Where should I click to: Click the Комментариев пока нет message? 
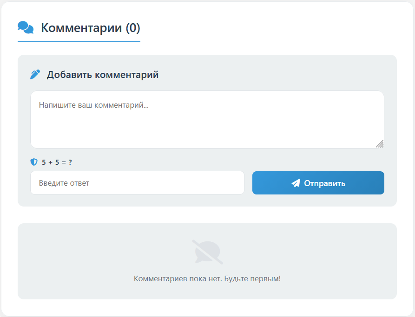(x=207, y=278)
